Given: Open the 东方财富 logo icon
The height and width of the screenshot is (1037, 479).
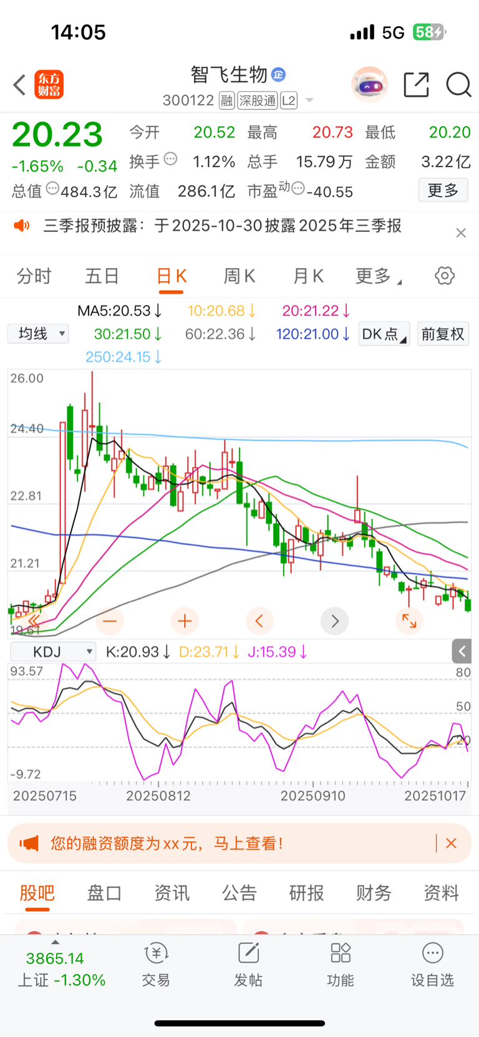Looking at the screenshot, I should point(49,85).
